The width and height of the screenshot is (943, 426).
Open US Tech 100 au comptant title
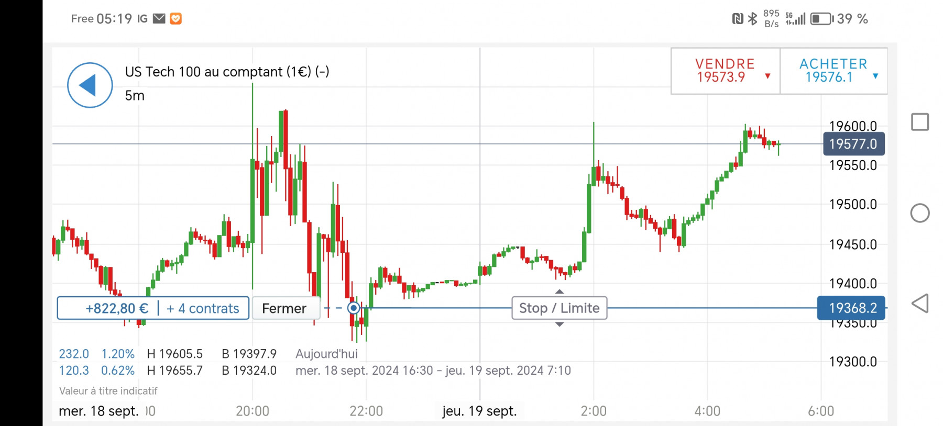tap(227, 72)
